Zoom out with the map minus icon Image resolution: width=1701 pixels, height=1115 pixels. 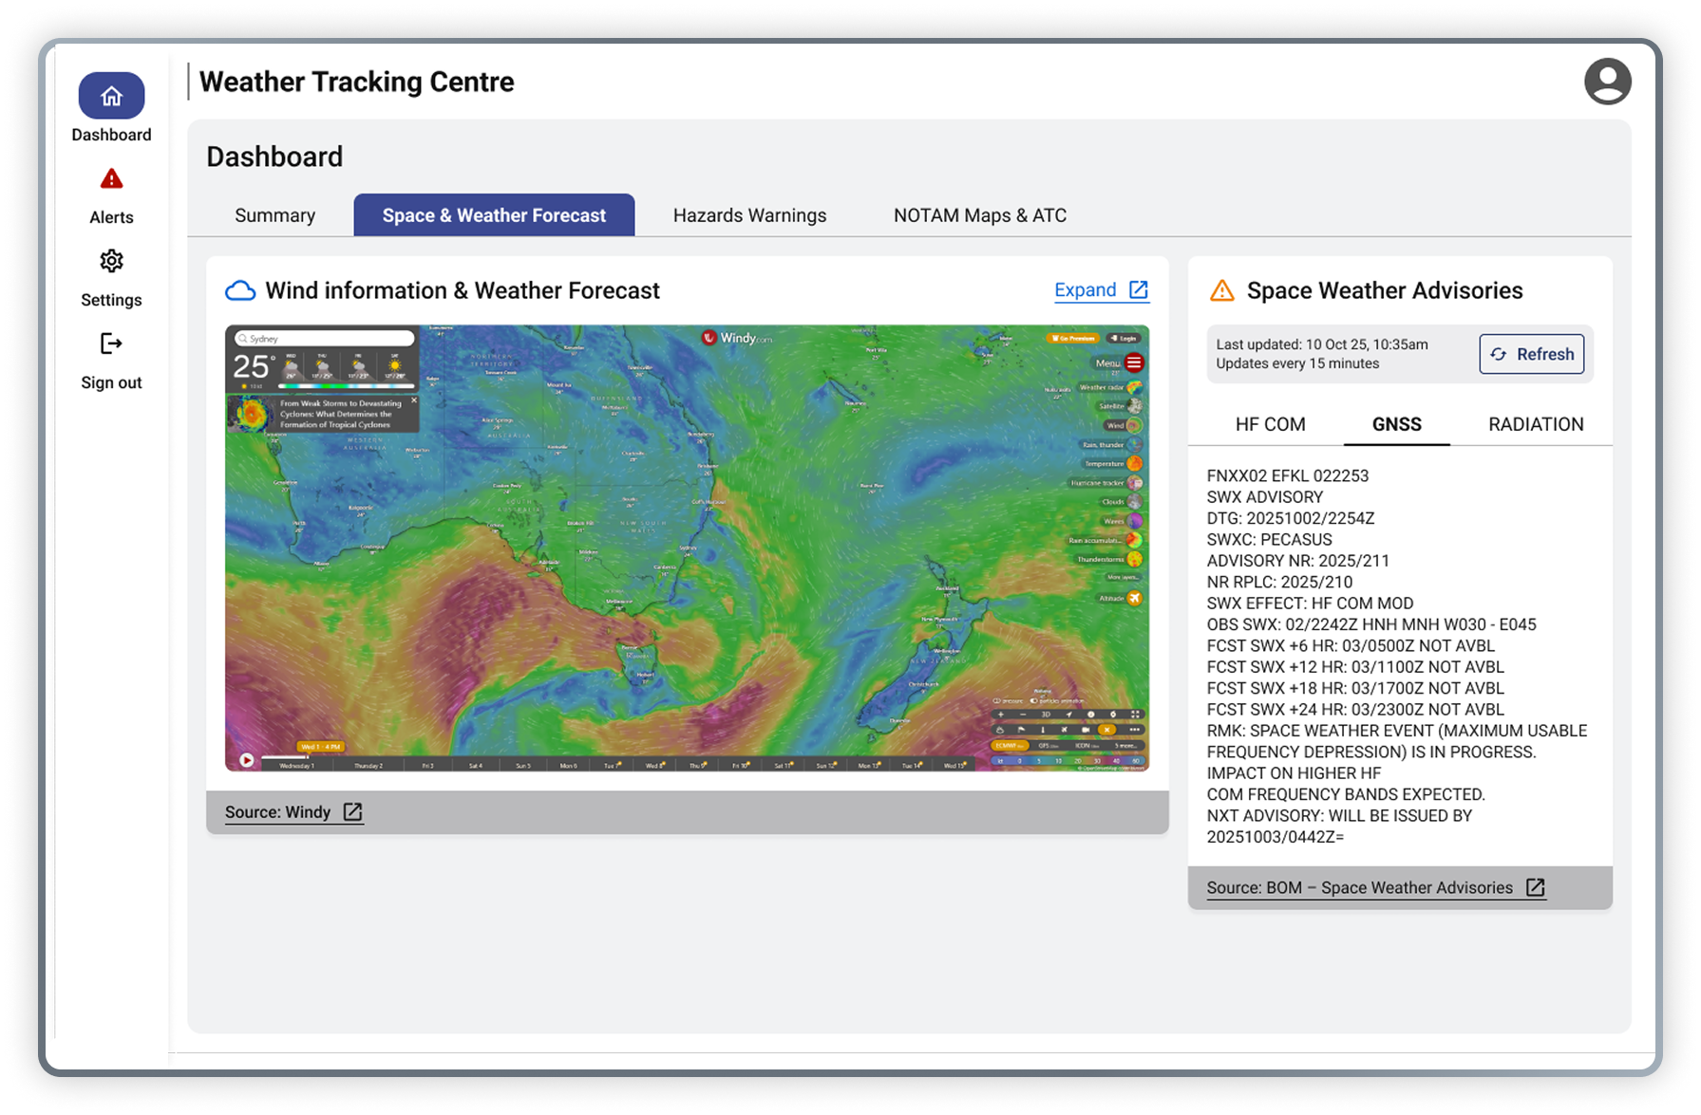1023,715
